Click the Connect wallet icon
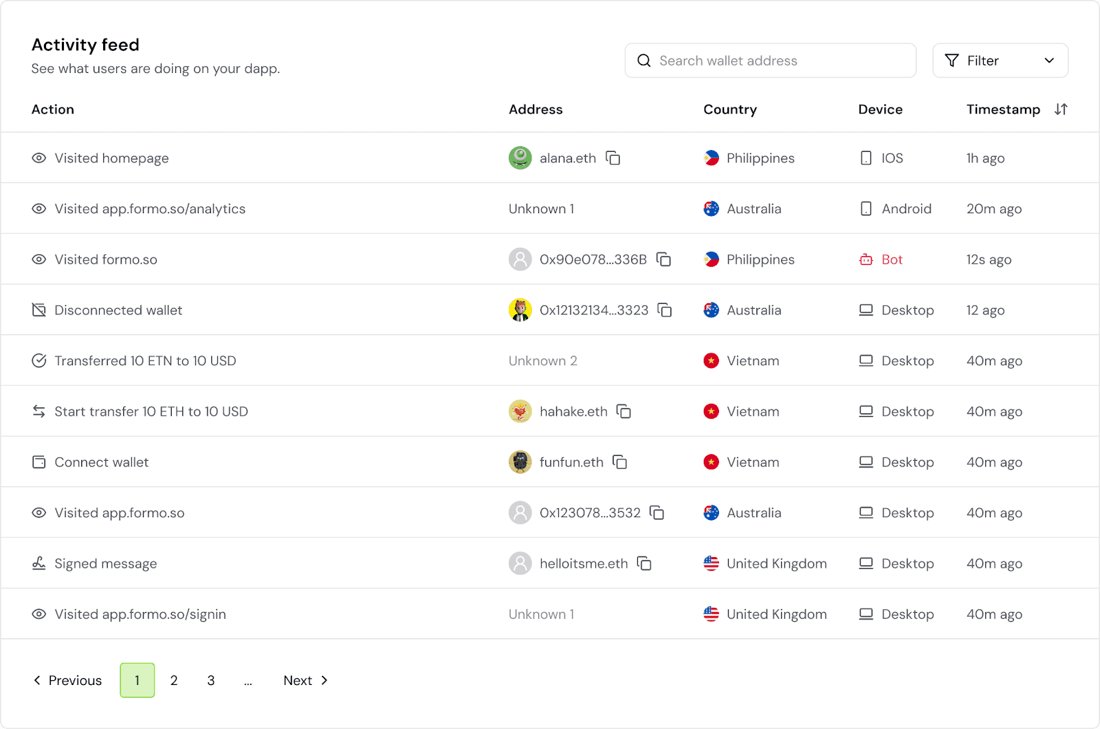Screen dimensions: 1100x729 39,462
